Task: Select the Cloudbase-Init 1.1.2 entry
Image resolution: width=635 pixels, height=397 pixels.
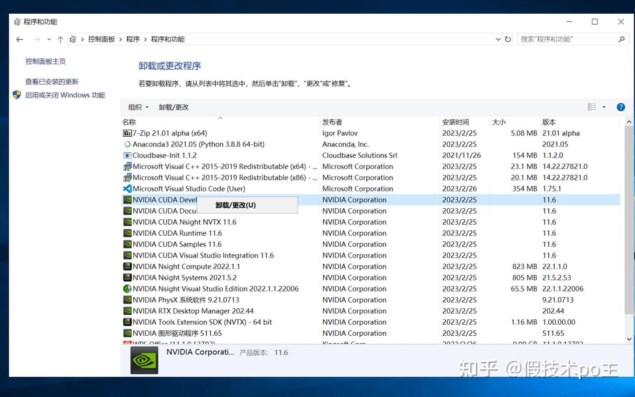Action: click(x=370, y=155)
